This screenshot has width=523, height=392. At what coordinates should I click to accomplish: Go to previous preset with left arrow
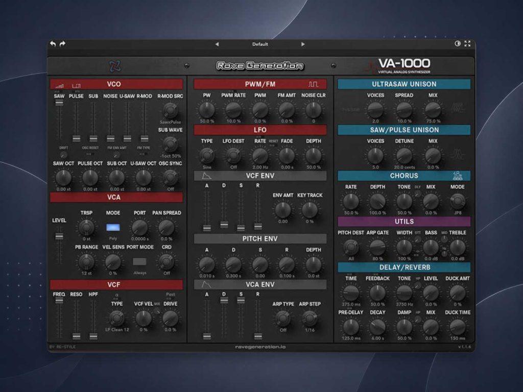click(217, 44)
